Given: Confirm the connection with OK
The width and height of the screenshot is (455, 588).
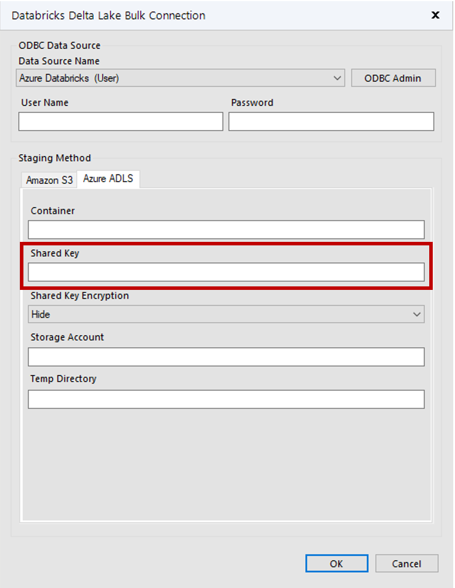Looking at the screenshot, I should pyautogui.click(x=337, y=563).
